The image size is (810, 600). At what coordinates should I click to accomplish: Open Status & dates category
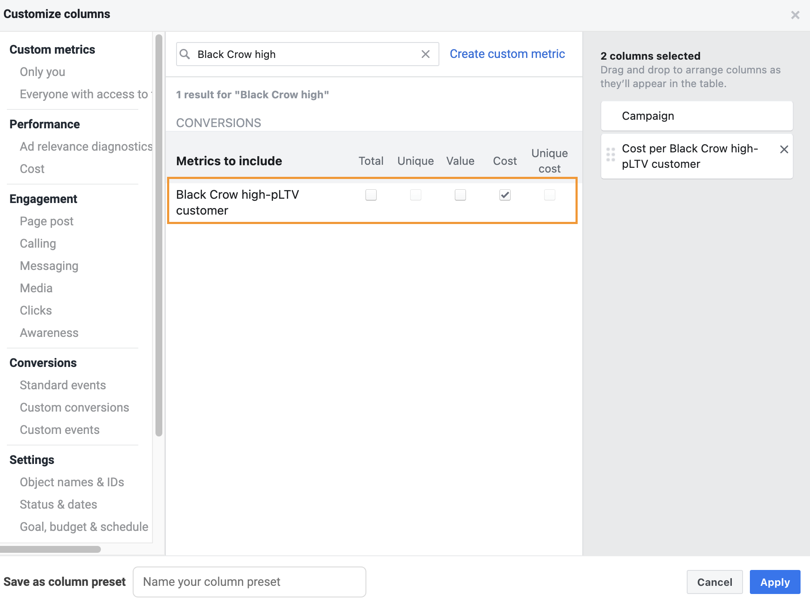[58, 504]
